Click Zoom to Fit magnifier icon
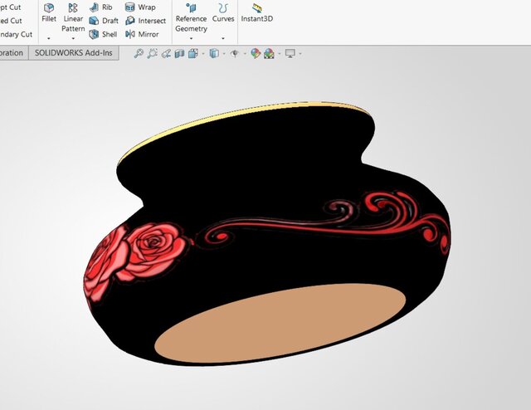Viewport: 531px width, 410px height. coord(139,53)
